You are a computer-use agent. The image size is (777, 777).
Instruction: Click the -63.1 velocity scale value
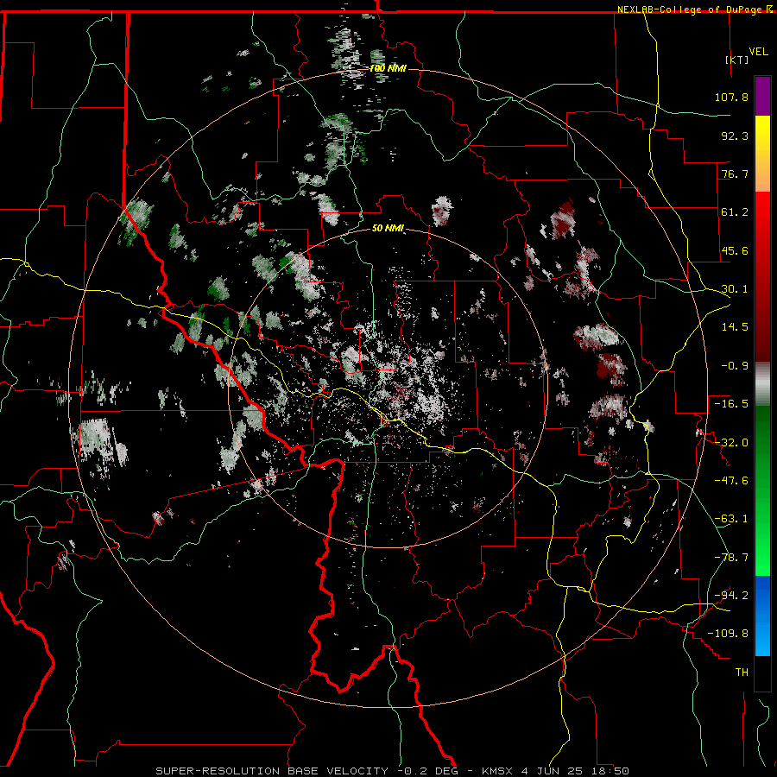tap(731, 519)
